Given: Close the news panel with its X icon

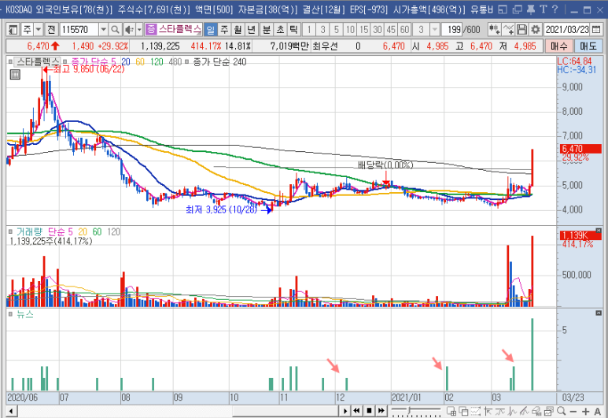Looking at the screenshot, I should (x=599, y=313).
